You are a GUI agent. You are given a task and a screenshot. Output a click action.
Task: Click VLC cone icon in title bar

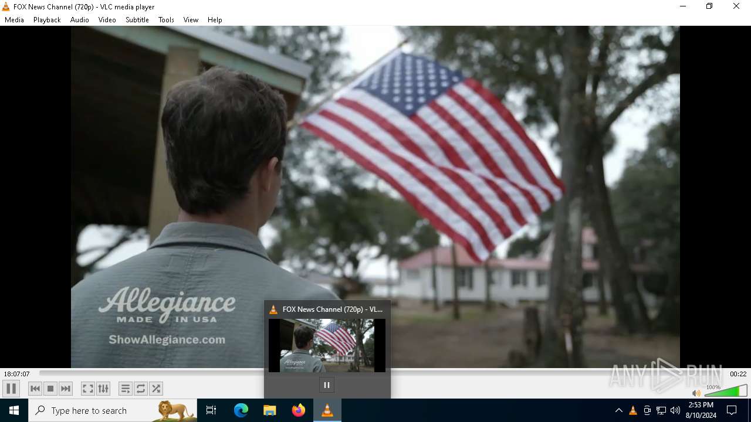(x=6, y=6)
